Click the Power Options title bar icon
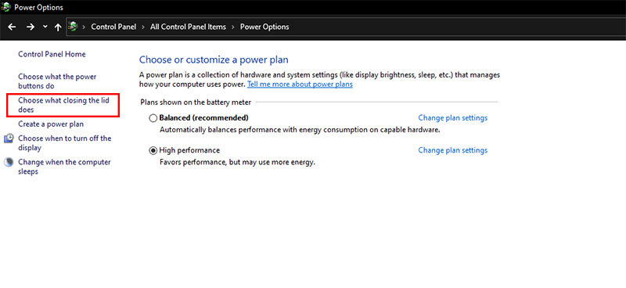 [x=6, y=8]
